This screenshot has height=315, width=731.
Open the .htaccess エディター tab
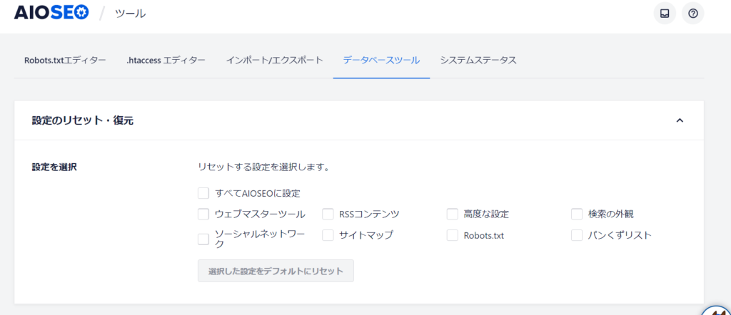point(166,61)
